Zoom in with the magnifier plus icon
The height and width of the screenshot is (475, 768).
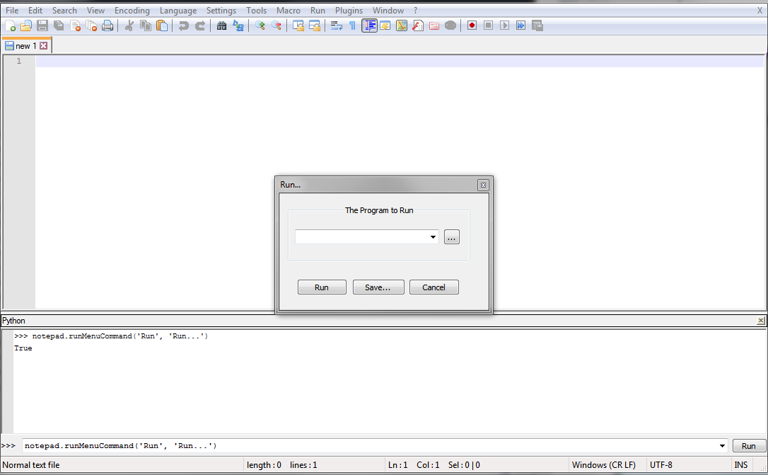point(260,26)
